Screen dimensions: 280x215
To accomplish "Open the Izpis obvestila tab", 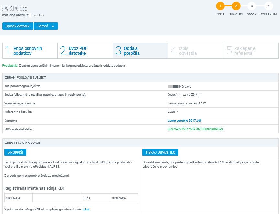I will (x=195, y=51).
